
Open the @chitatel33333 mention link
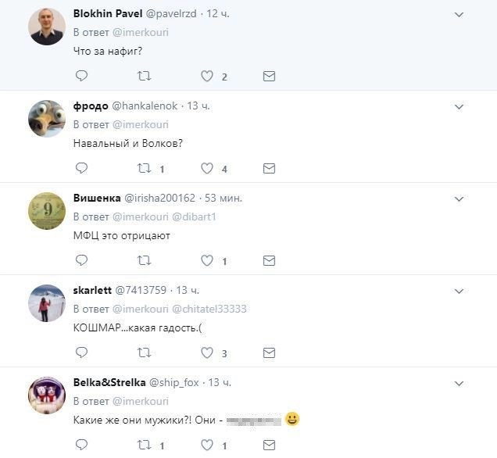click(x=209, y=309)
